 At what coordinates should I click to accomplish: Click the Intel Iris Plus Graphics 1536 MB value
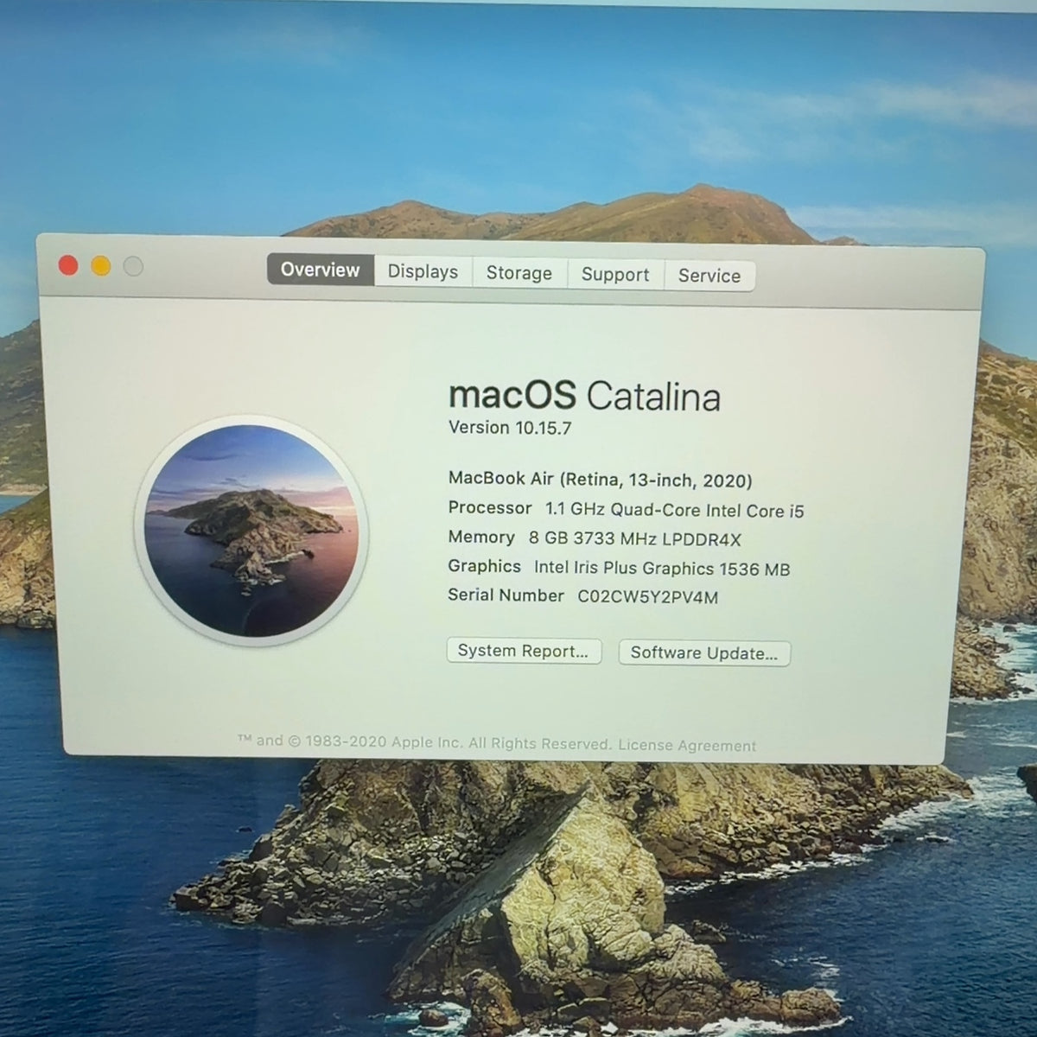coord(662,568)
